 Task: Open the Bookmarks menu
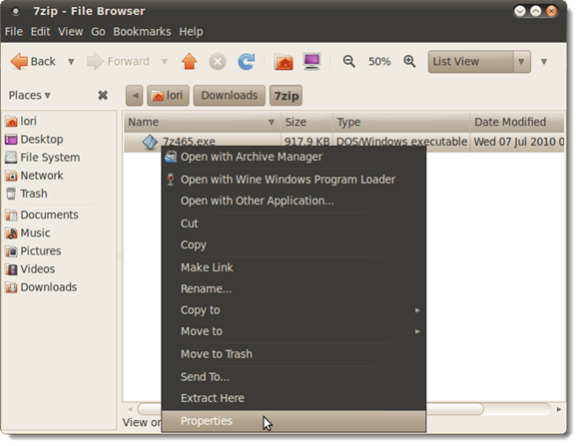142,32
